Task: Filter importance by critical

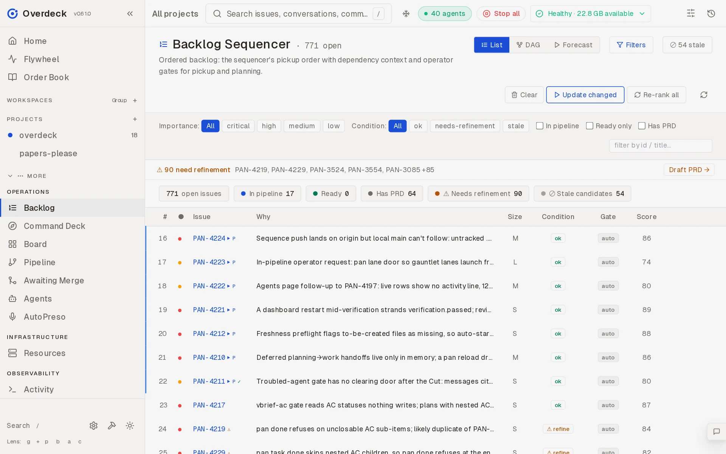Action: tap(238, 126)
